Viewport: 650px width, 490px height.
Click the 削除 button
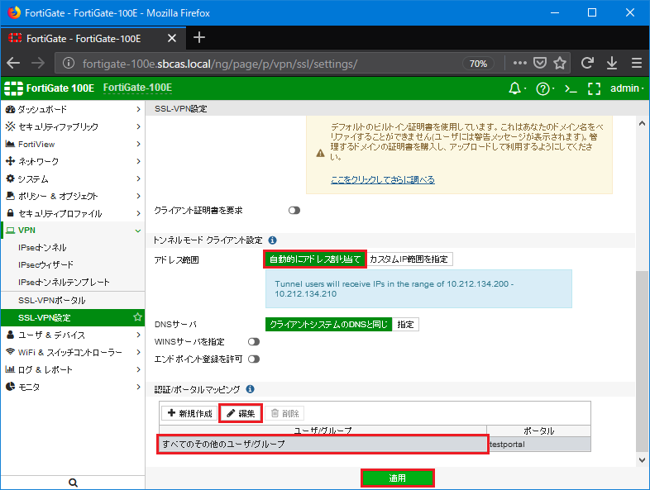pos(284,413)
